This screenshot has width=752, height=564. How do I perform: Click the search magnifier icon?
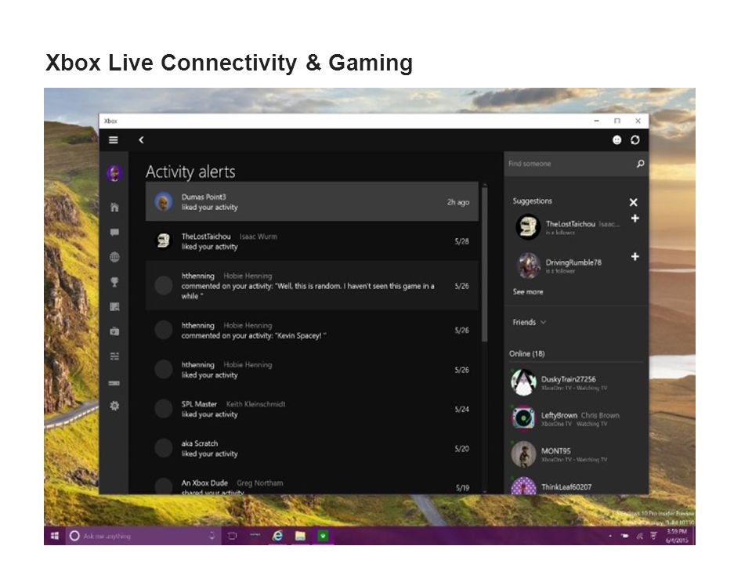point(640,164)
